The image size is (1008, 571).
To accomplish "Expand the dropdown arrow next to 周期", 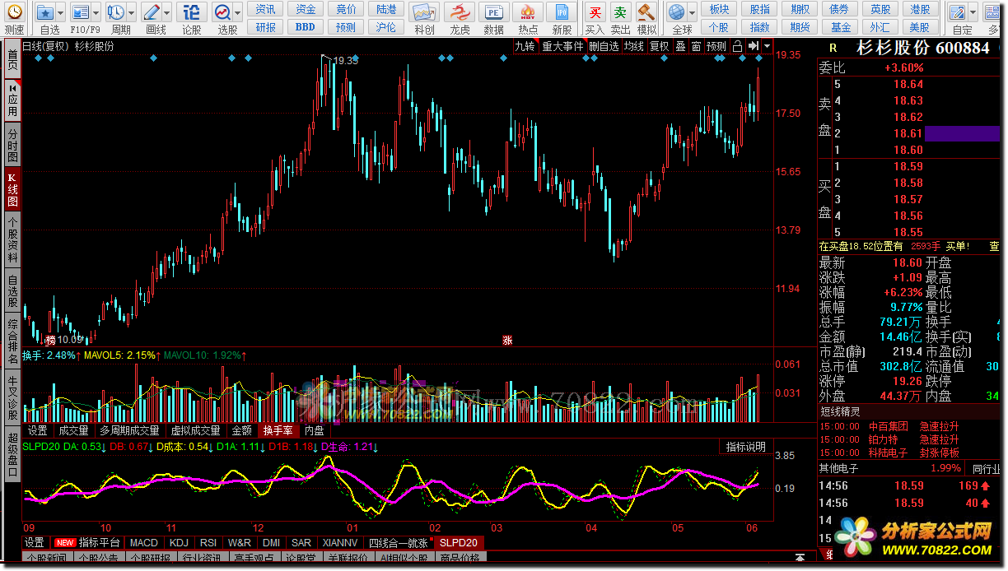I will [x=132, y=13].
